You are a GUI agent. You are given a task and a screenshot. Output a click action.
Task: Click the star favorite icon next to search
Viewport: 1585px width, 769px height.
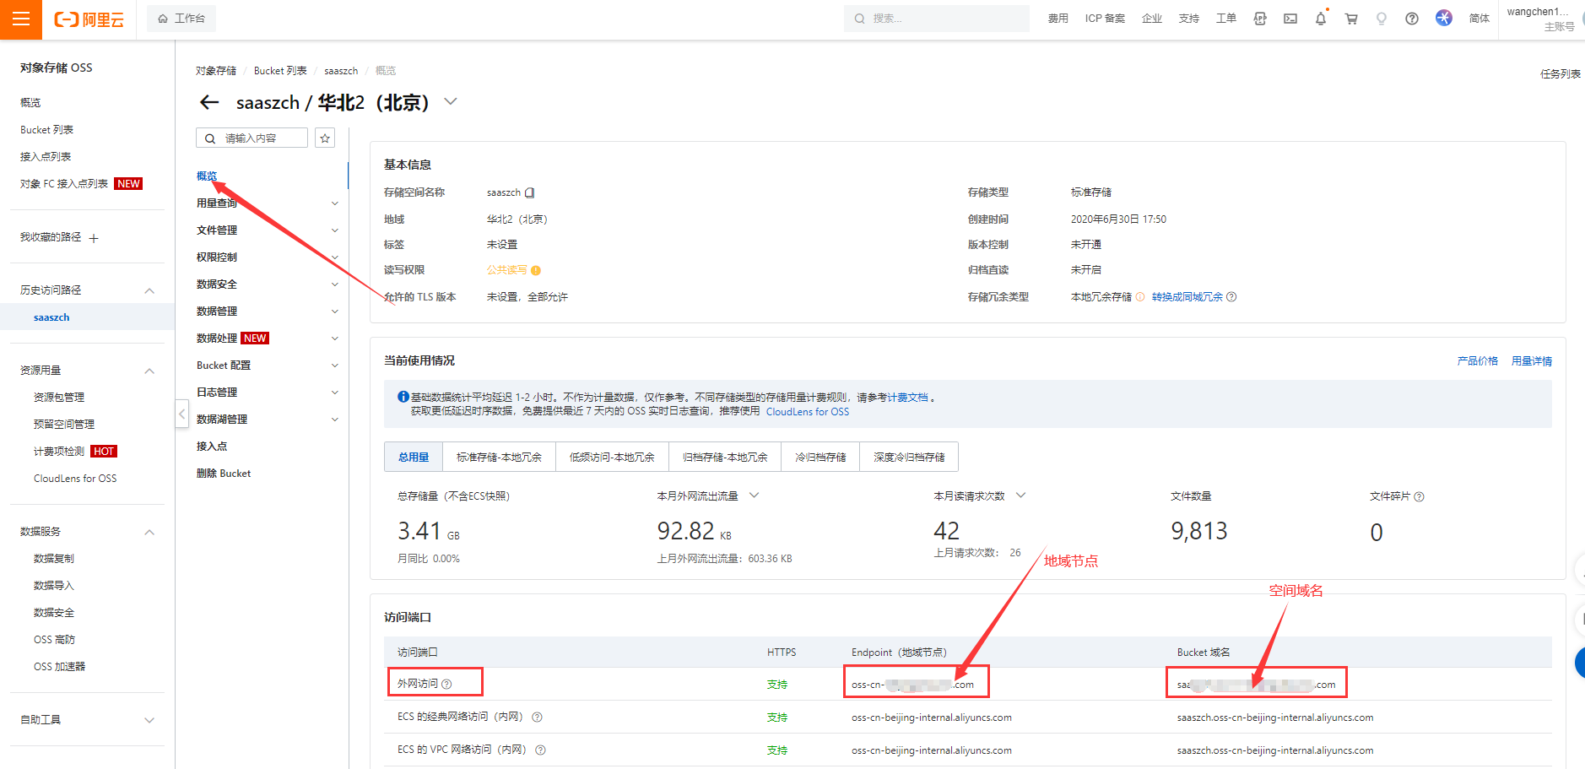click(325, 138)
